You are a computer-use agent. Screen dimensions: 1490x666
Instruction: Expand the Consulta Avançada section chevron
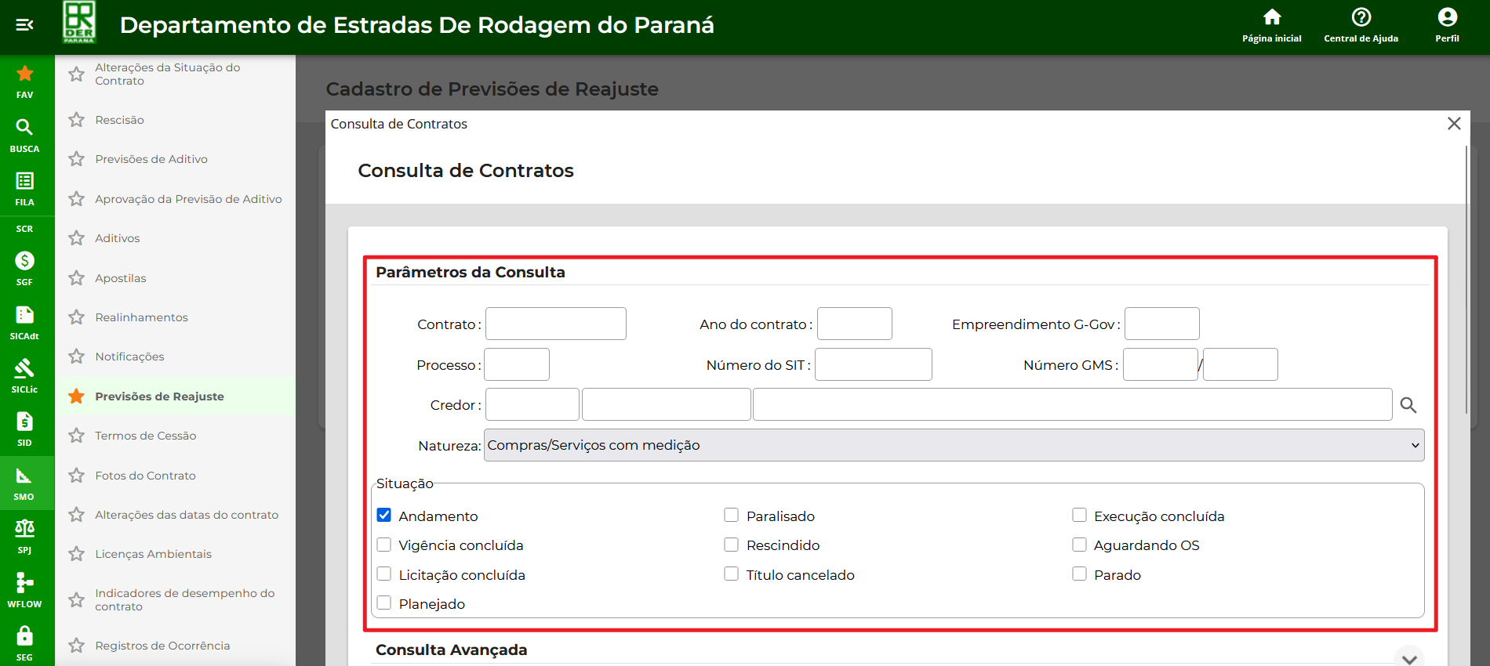pos(1409,657)
